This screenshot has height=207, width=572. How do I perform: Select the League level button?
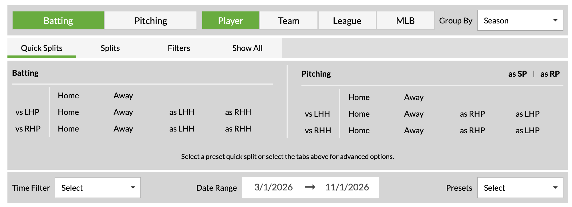[x=347, y=21]
